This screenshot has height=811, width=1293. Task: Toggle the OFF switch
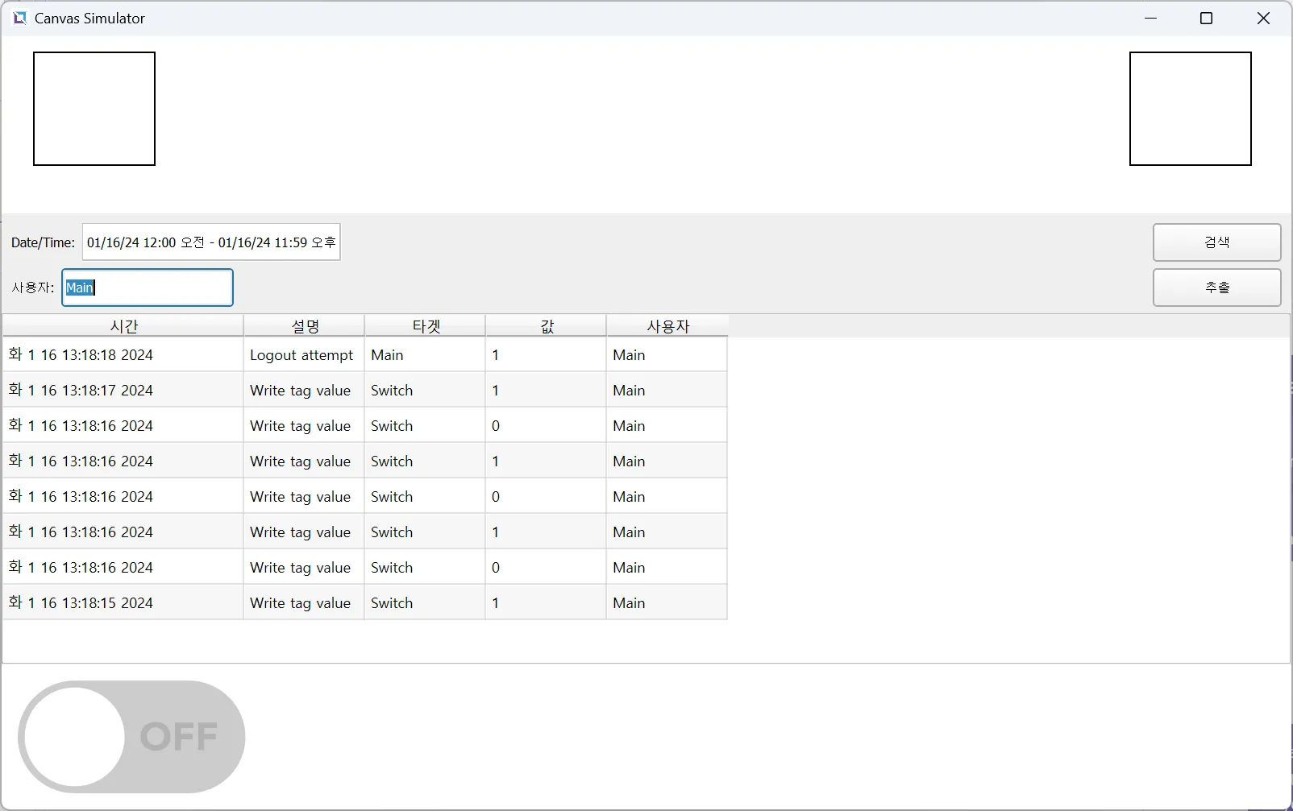pyautogui.click(x=131, y=736)
